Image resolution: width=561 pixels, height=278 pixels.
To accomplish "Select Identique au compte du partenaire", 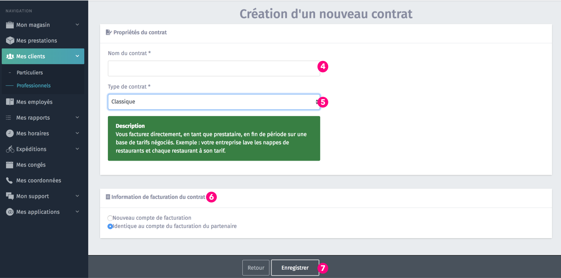I will (110, 226).
